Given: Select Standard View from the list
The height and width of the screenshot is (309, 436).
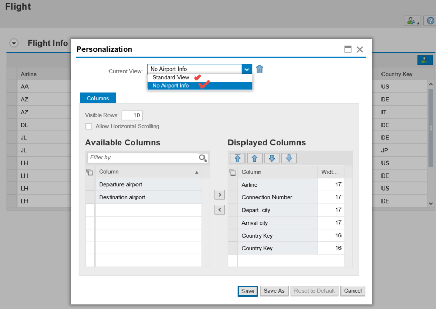Looking at the screenshot, I should coord(171,77).
